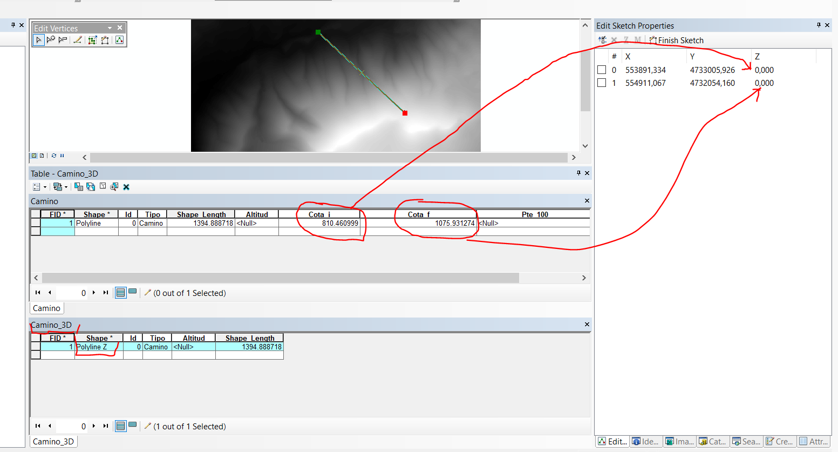Select the Add Vertex tool
Viewport: 838px width, 452px height.
pyautogui.click(x=51, y=40)
